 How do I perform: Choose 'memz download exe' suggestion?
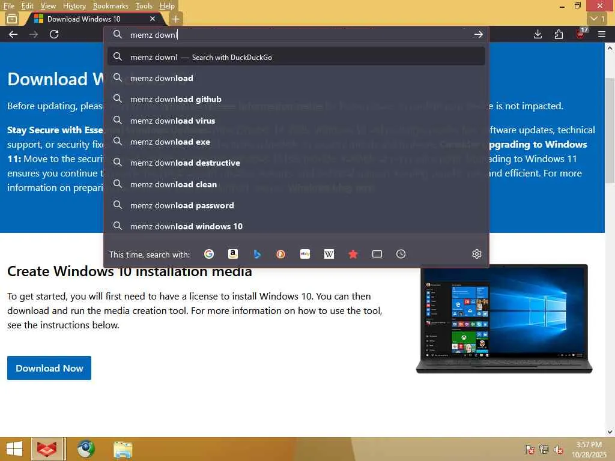[296, 142]
